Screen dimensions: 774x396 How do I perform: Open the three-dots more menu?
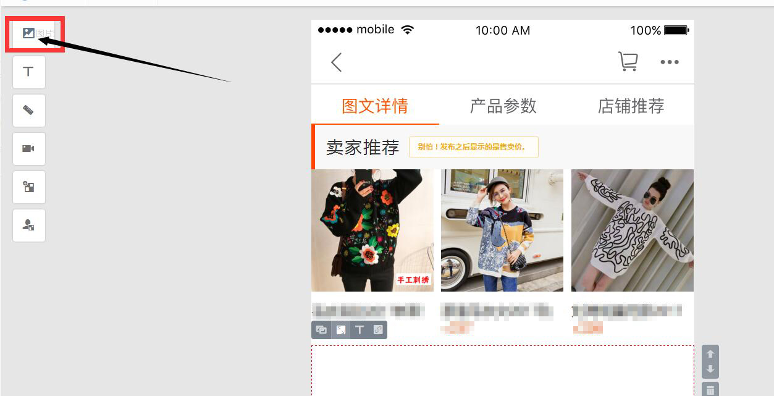pos(670,62)
